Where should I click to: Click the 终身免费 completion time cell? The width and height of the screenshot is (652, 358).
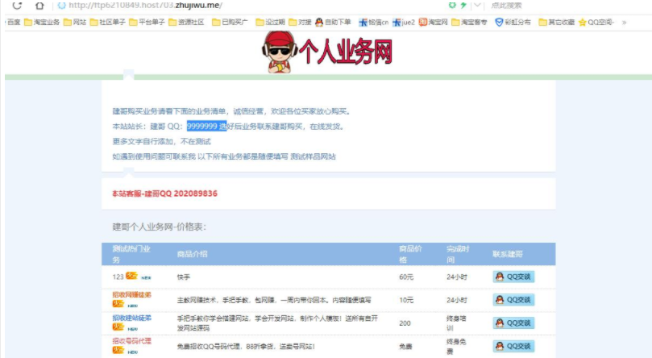456,347
